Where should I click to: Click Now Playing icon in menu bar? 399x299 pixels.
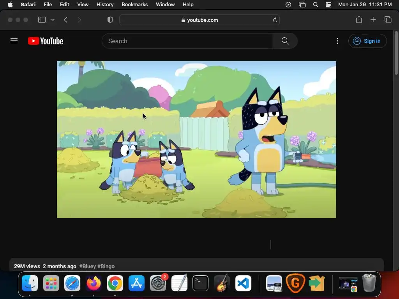(288, 4)
